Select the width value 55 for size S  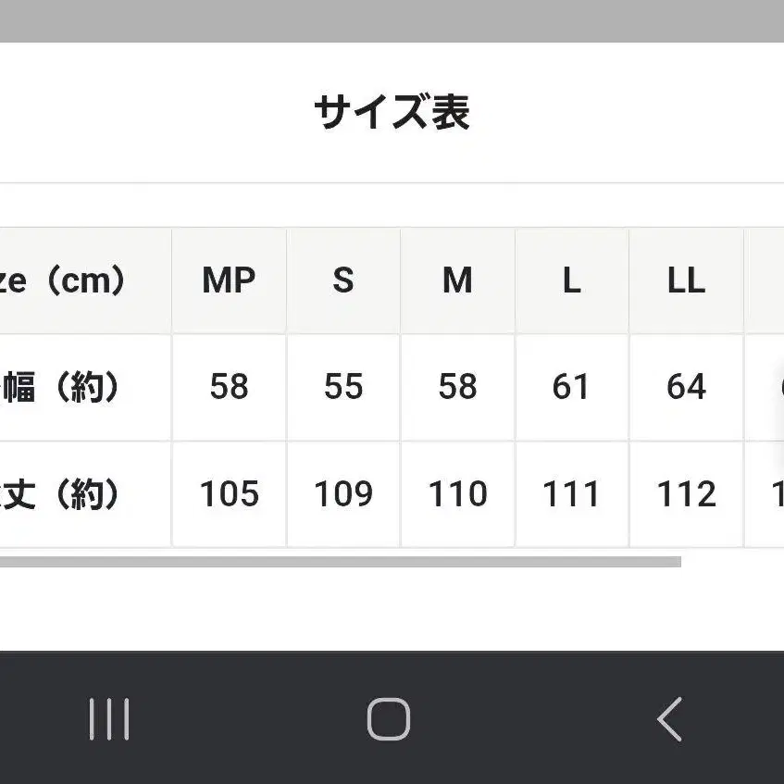[343, 388]
